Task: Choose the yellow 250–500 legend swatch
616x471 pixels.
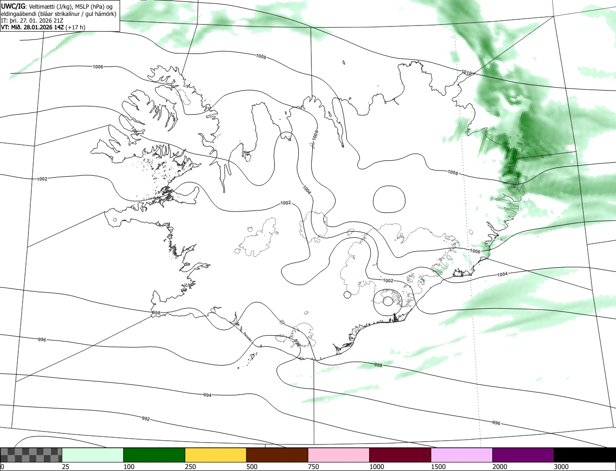Action: pos(216,455)
